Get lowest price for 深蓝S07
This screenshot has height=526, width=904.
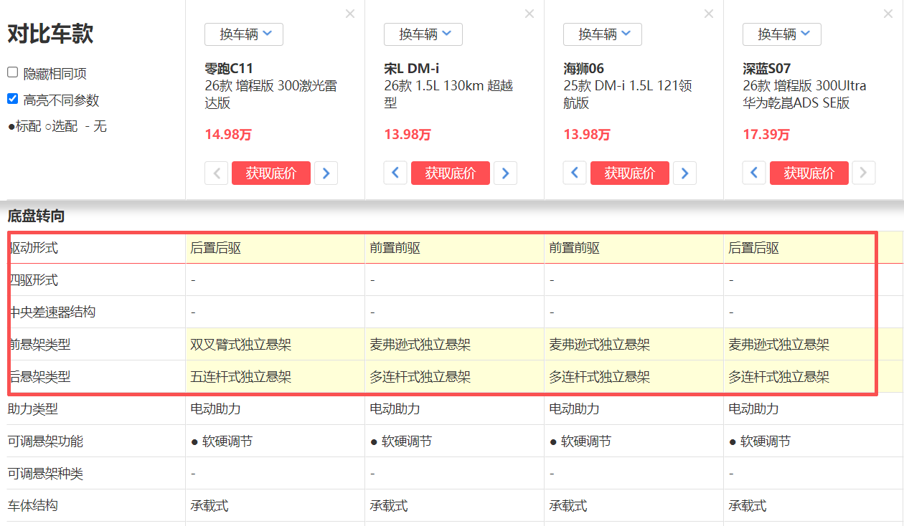[x=809, y=173]
